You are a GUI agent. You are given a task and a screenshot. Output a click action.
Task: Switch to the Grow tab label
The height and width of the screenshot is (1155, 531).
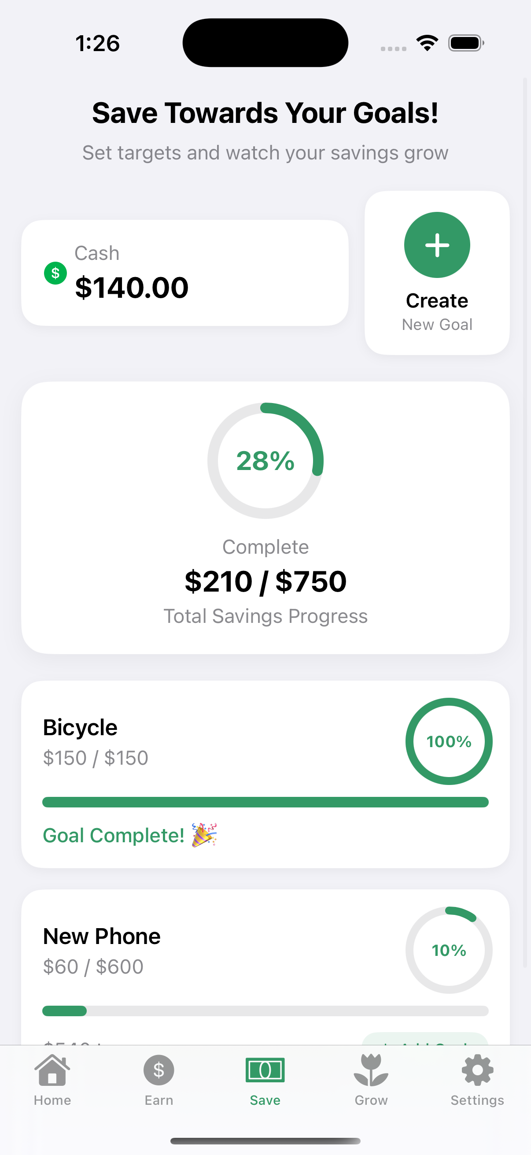coord(371,1100)
